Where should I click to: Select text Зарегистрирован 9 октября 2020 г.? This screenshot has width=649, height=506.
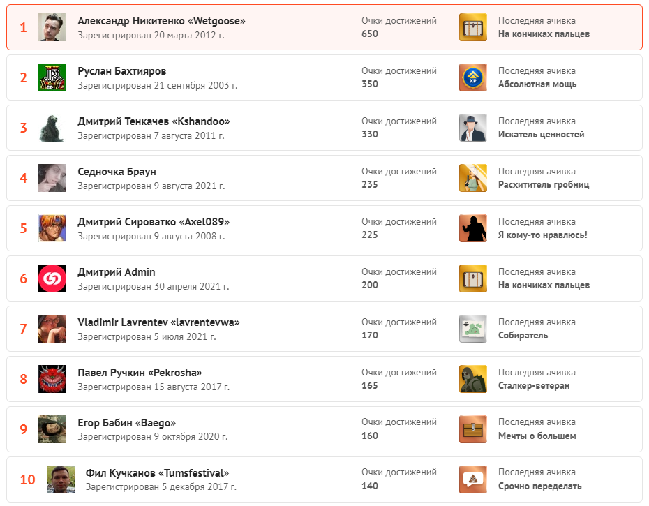pos(153,437)
